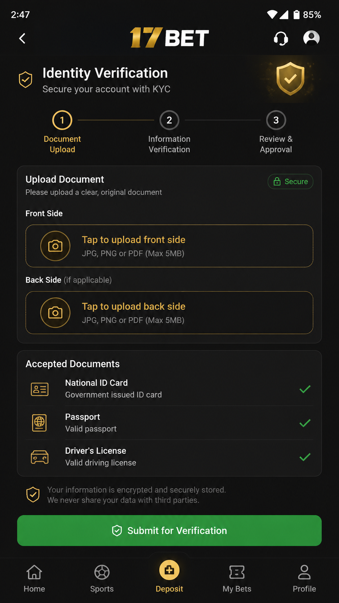This screenshot has width=339, height=603.
Task: Go back using the arrow icon
Action: (22, 38)
